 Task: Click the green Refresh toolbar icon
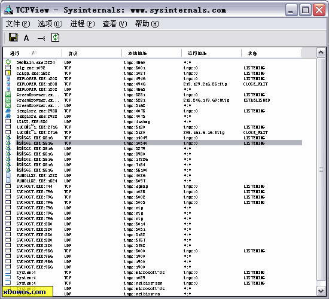tap(55, 38)
